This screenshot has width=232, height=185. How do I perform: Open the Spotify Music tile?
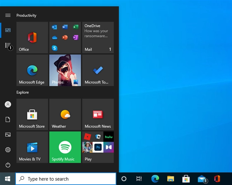pos(65,147)
